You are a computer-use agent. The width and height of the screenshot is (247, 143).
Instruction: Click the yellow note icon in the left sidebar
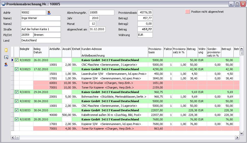[6, 50]
